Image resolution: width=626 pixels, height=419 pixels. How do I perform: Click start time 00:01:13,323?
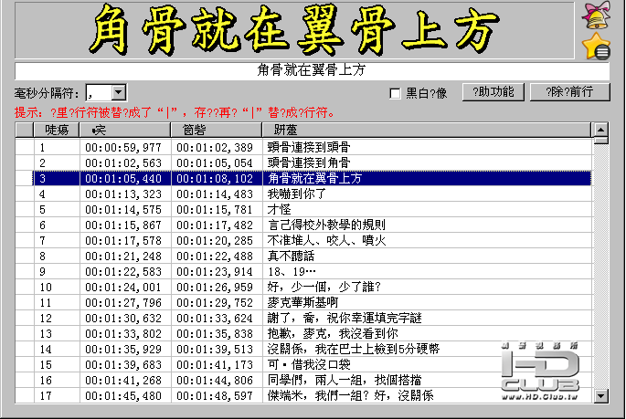point(123,194)
